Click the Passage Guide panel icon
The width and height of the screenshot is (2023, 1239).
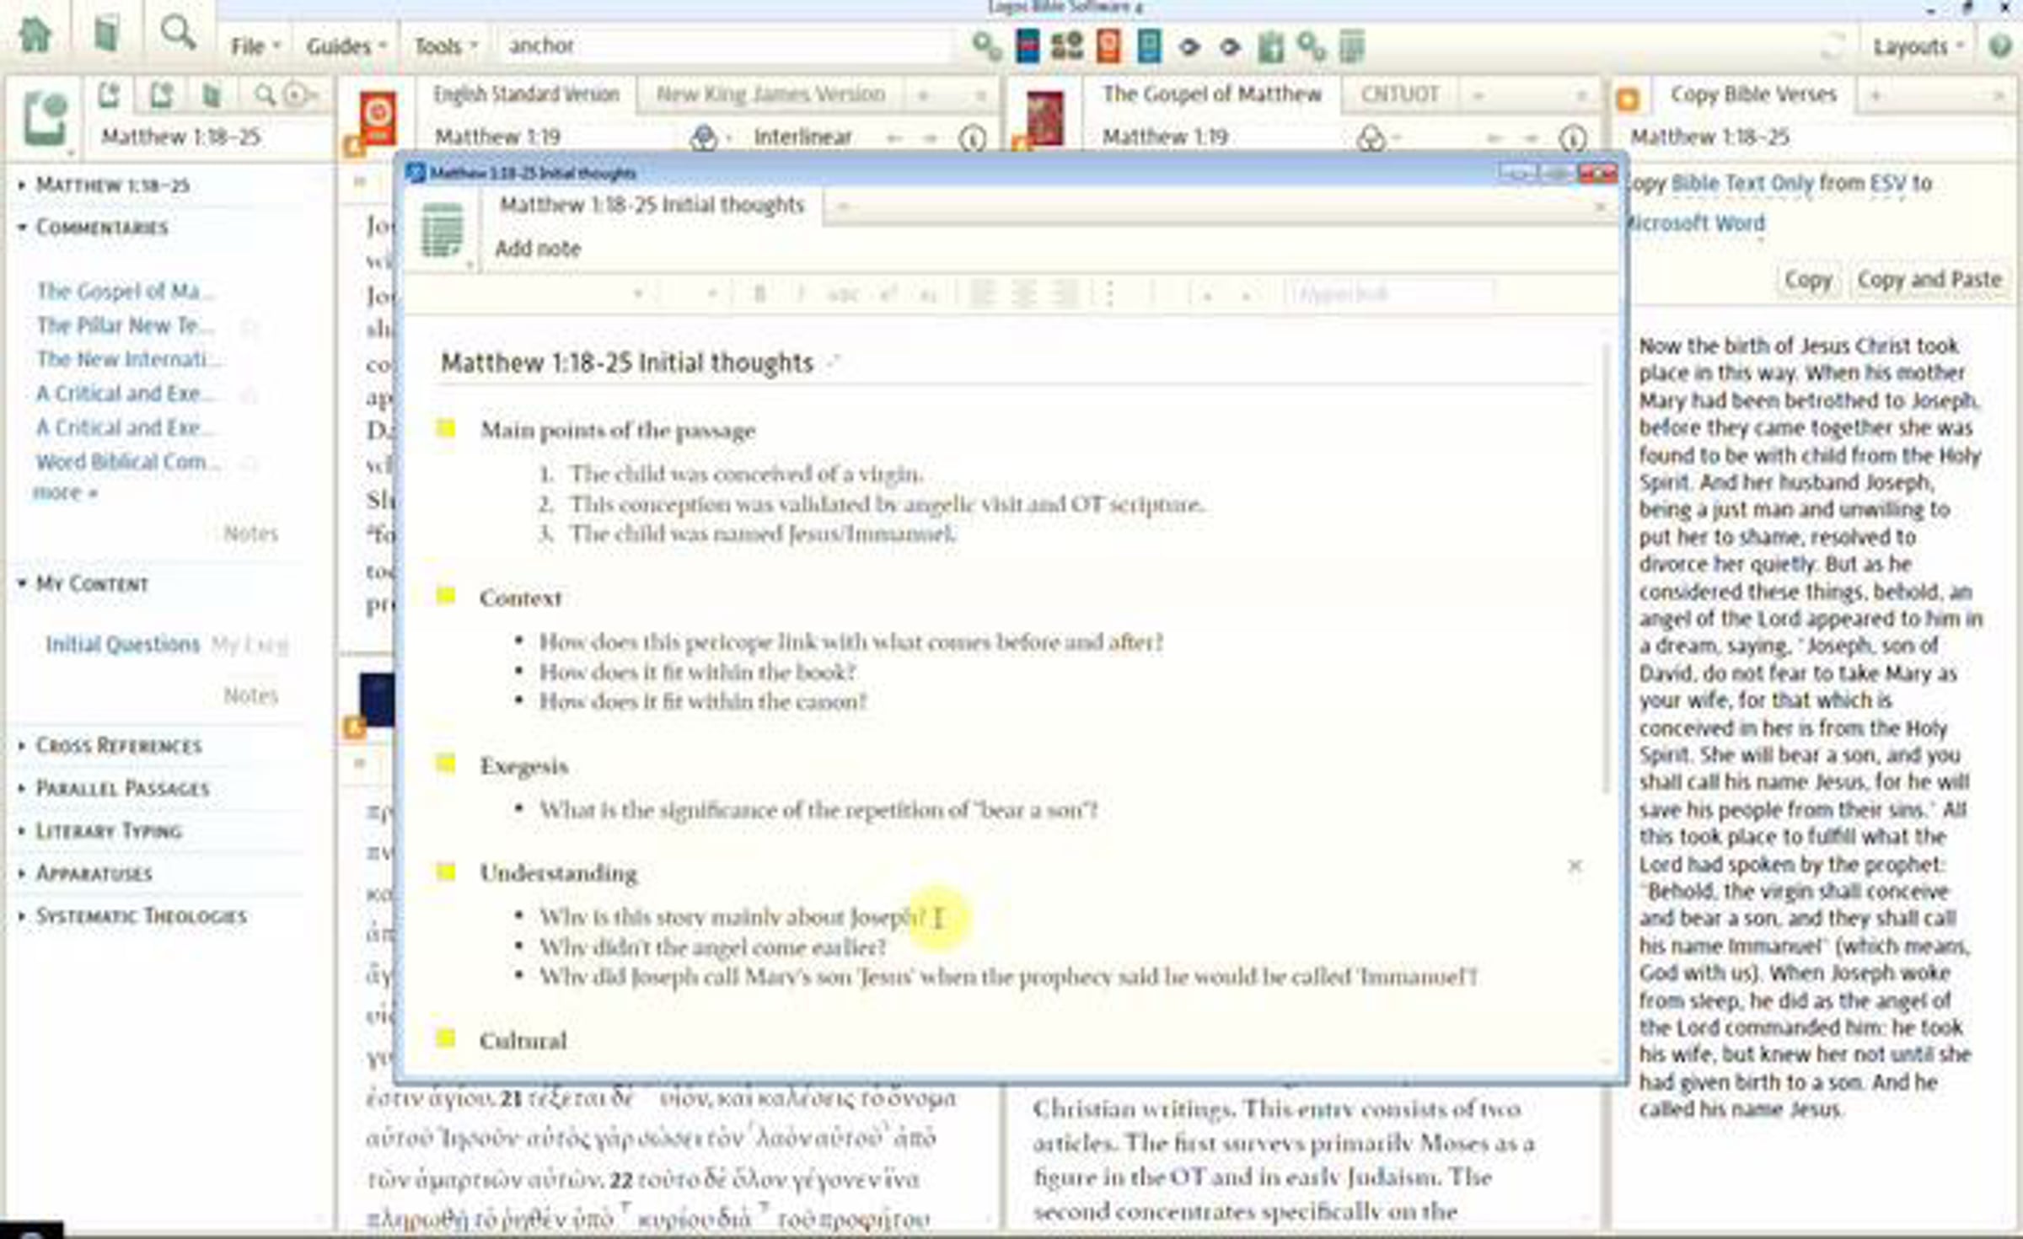45,118
